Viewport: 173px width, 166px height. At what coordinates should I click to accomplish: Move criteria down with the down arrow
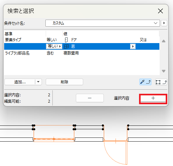(163, 71)
